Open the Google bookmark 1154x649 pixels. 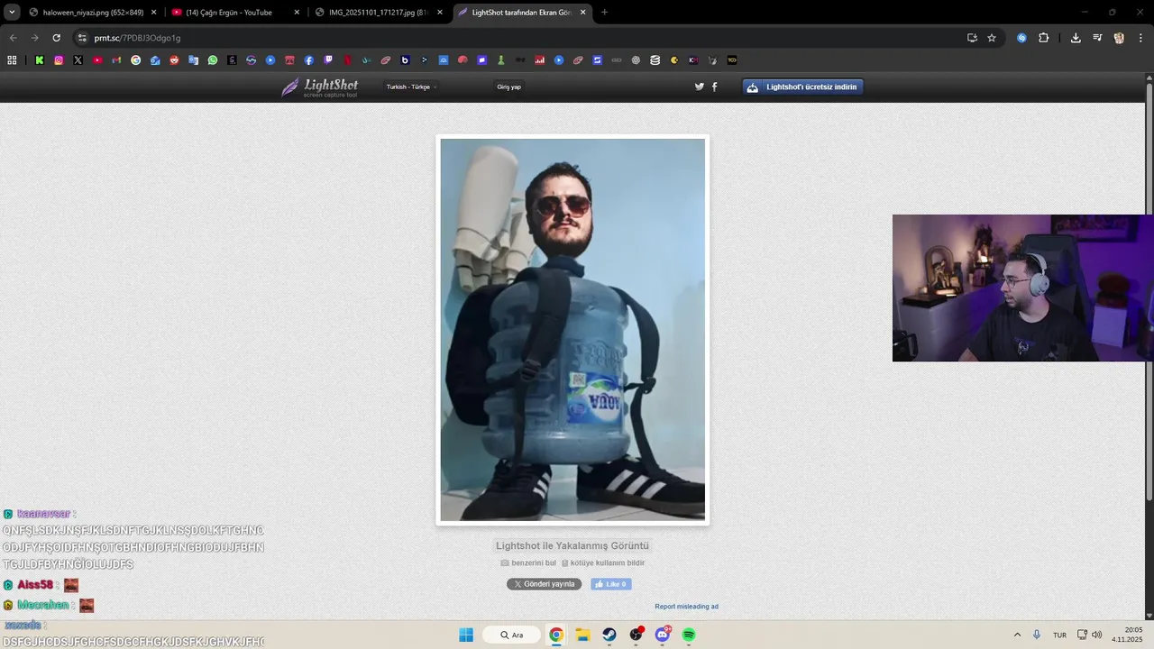[136, 60]
